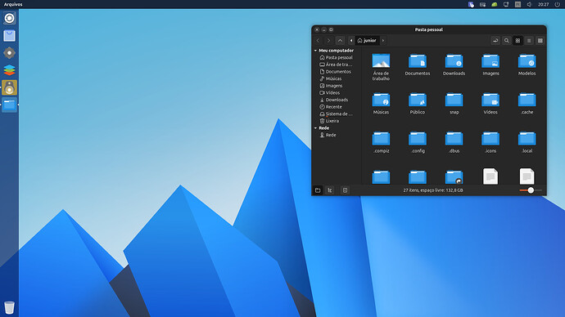
Task: Adjust the icon zoom slider
Action: (531, 190)
